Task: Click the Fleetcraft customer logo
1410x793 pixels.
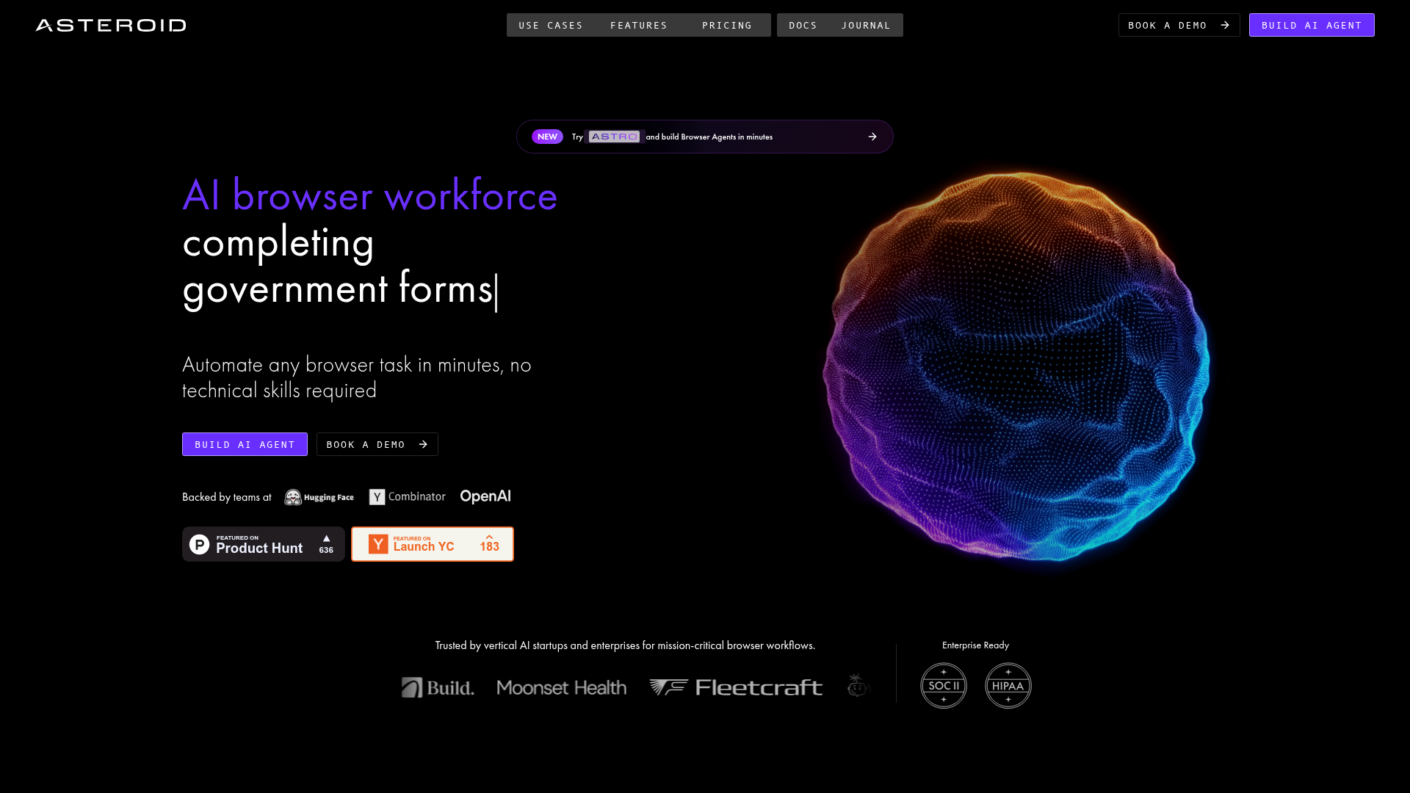Action: 736,687
